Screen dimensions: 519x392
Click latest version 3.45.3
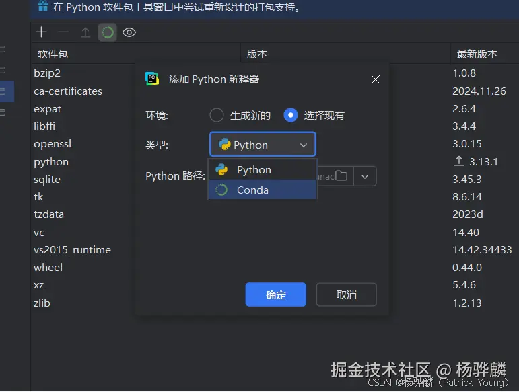coord(467,179)
